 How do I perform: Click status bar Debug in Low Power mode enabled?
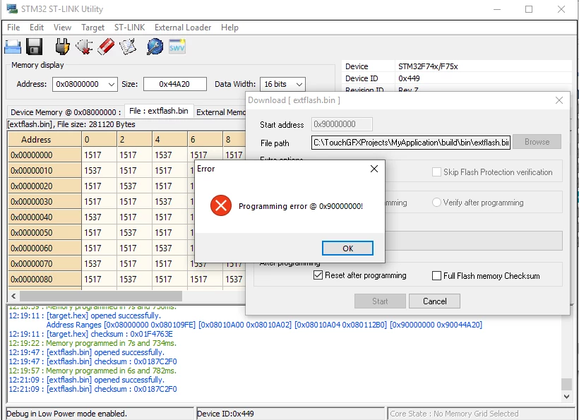67,414
